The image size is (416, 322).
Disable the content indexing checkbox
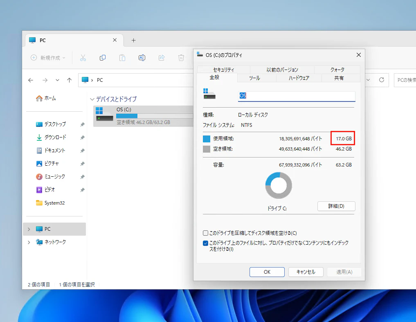point(205,243)
